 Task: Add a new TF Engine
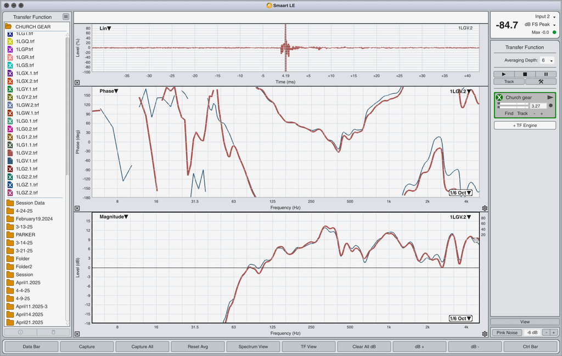(525, 126)
